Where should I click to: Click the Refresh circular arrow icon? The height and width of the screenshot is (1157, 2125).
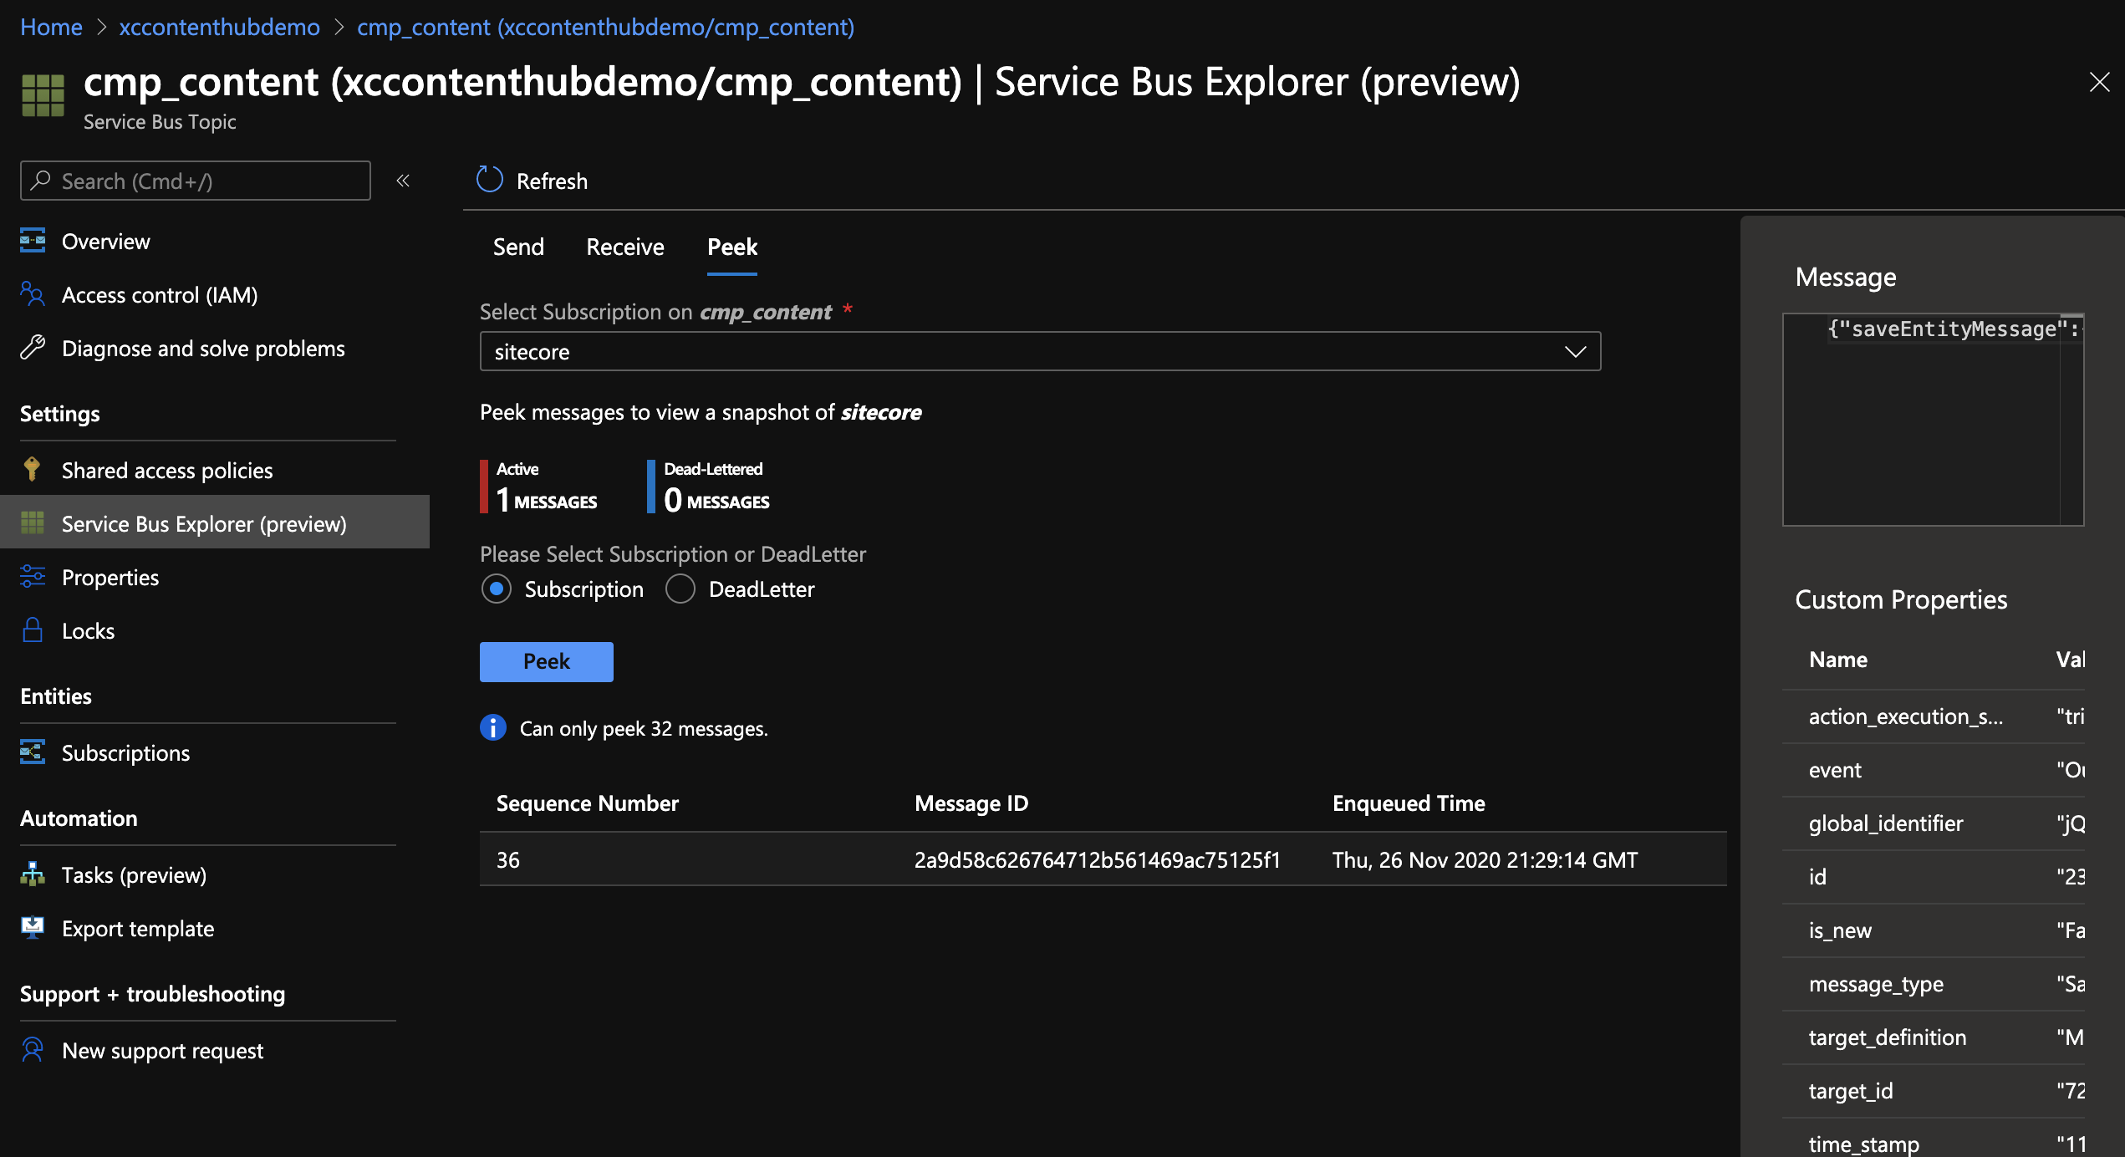coord(490,180)
